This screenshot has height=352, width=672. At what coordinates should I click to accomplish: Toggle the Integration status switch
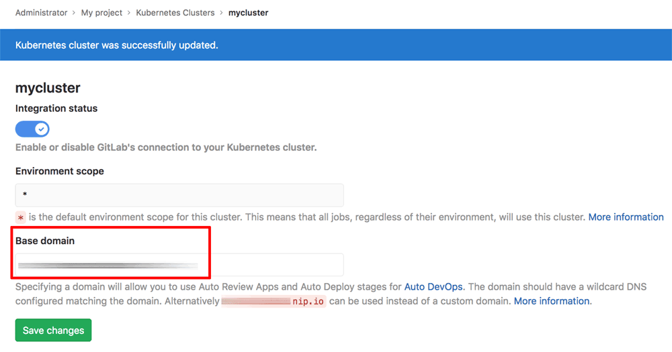(x=32, y=128)
